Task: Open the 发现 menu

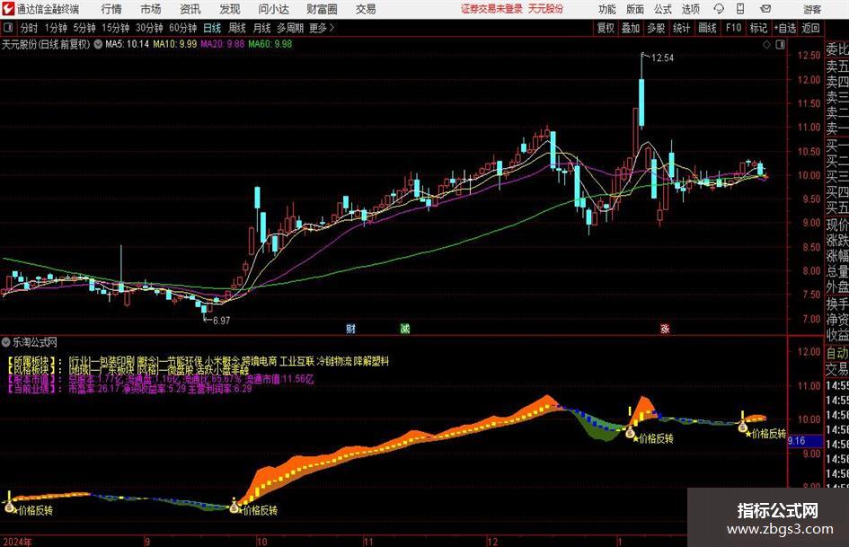Action: 230,9
